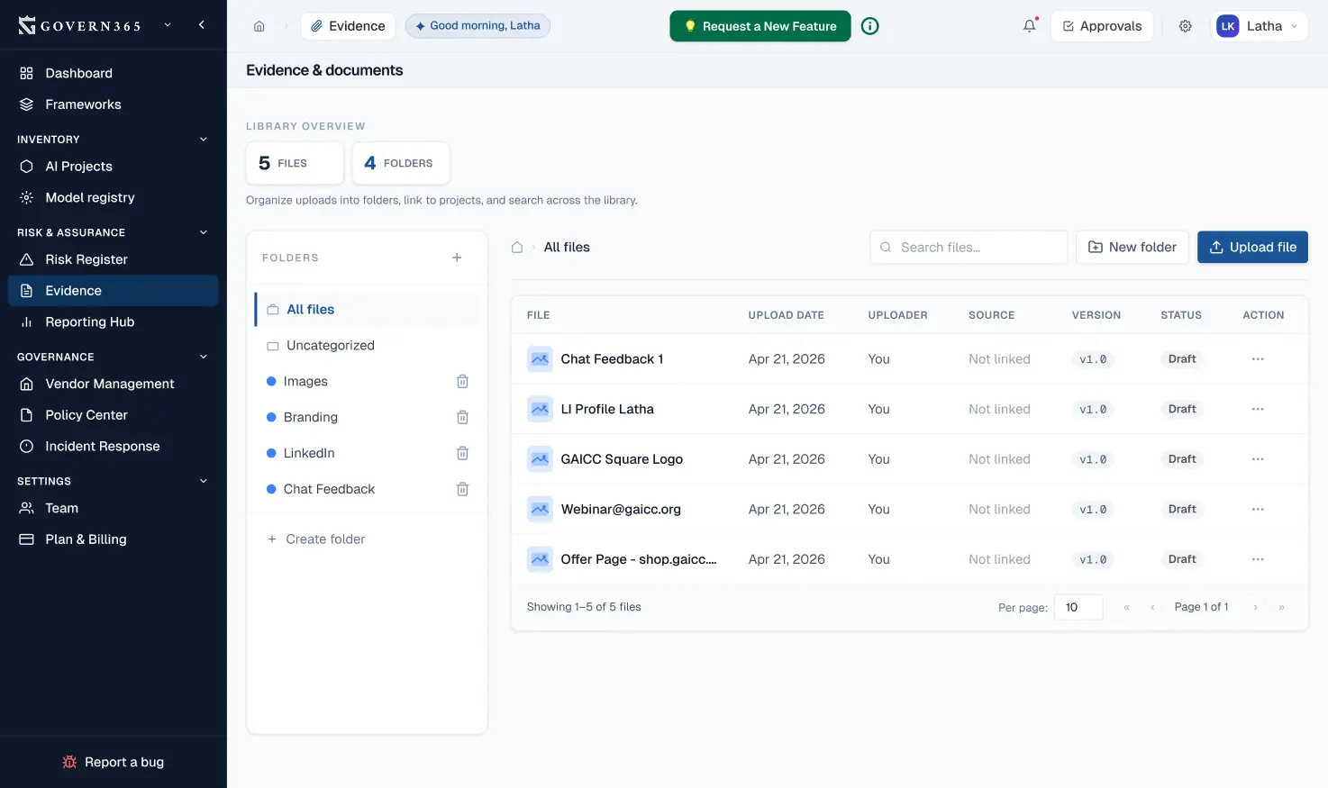Delete the Images folder using trash icon
The width and height of the screenshot is (1328, 788).
(462, 382)
